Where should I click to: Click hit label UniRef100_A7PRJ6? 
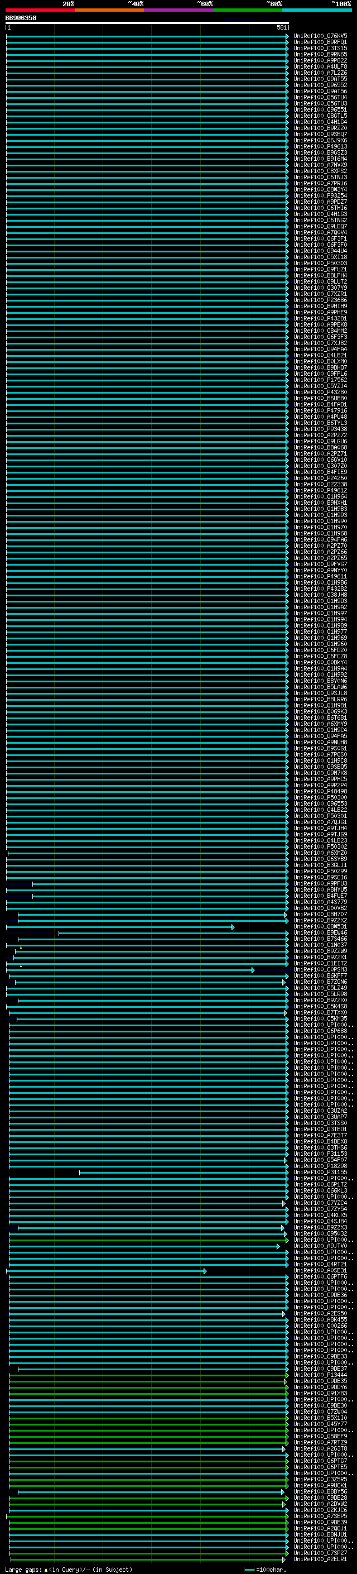(320, 183)
